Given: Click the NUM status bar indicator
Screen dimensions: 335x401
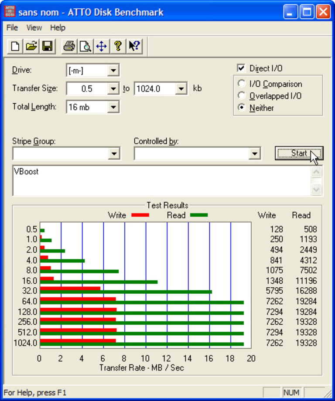Looking at the screenshot, I should point(291,393).
